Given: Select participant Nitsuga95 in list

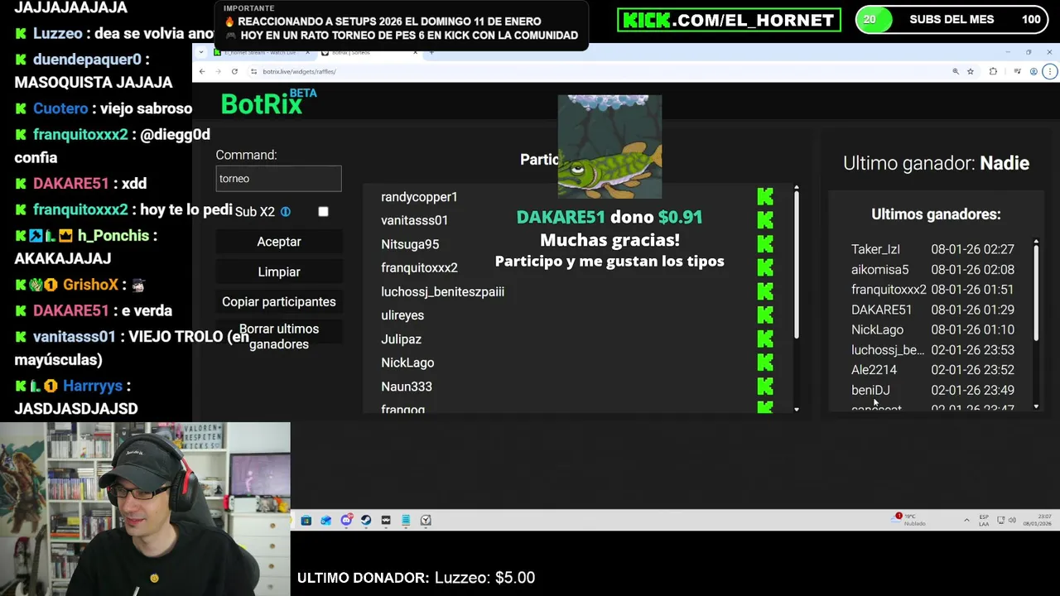Looking at the screenshot, I should tap(410, 244).
